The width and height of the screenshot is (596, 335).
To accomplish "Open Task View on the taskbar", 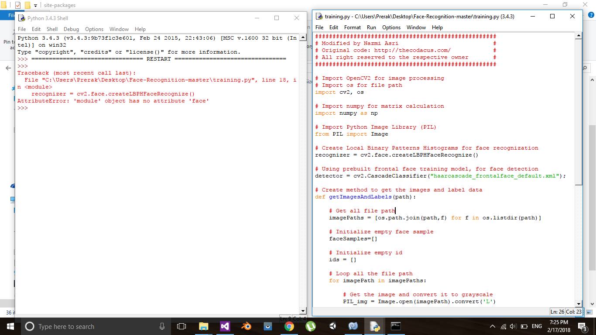I will 182,326.
